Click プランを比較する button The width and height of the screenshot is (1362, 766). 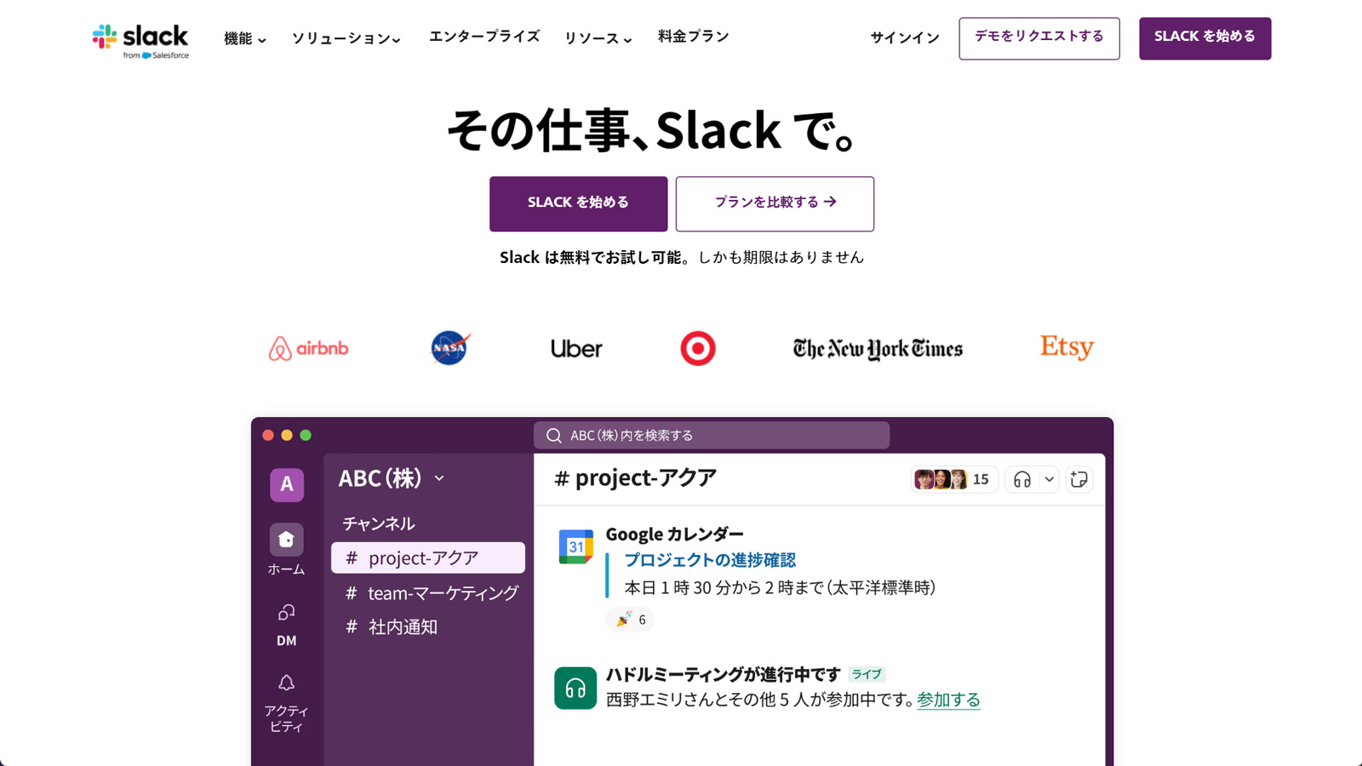click(x=775, y=203)
